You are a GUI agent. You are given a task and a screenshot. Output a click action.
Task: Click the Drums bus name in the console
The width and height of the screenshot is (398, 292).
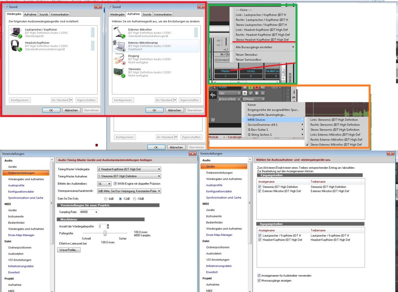coord(251,71)
